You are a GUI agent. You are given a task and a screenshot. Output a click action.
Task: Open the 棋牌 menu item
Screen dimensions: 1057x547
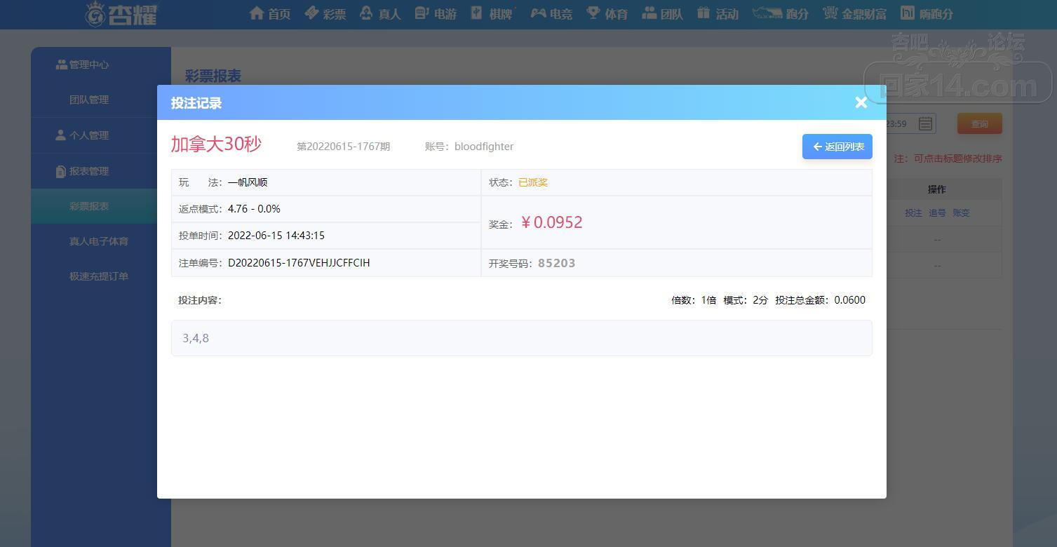(x=492, y=13)
